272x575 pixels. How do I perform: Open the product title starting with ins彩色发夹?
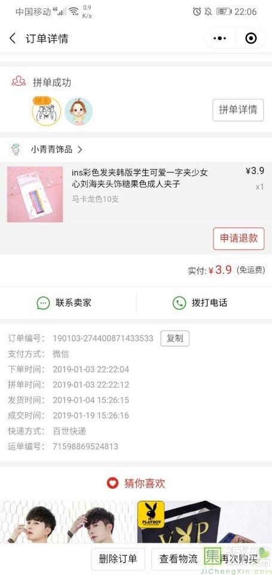[140, 178]
